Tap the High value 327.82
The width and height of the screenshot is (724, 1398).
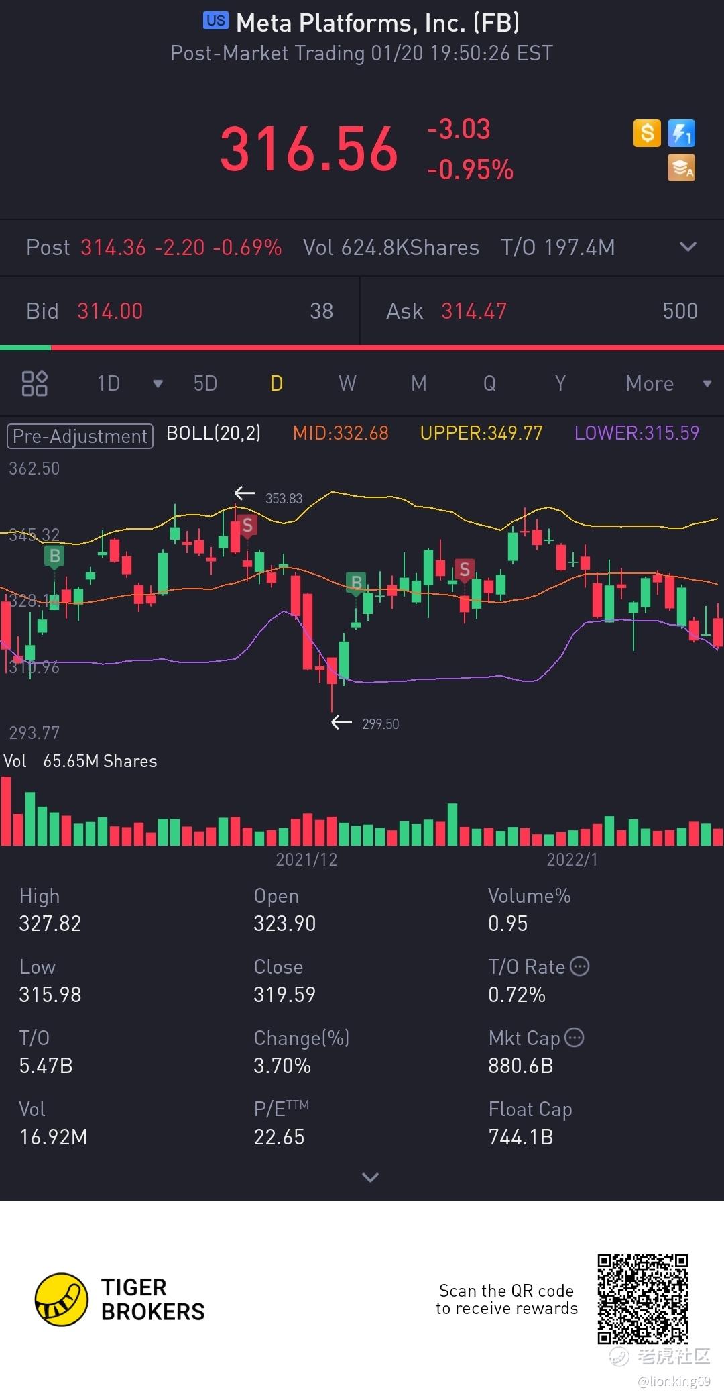[x=50, y=923]
